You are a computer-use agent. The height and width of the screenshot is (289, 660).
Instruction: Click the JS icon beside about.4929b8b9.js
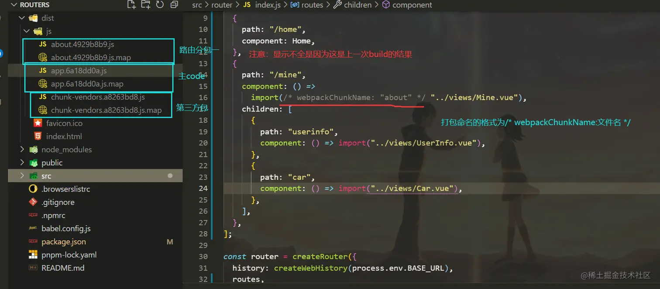click(x=42, y=45)
